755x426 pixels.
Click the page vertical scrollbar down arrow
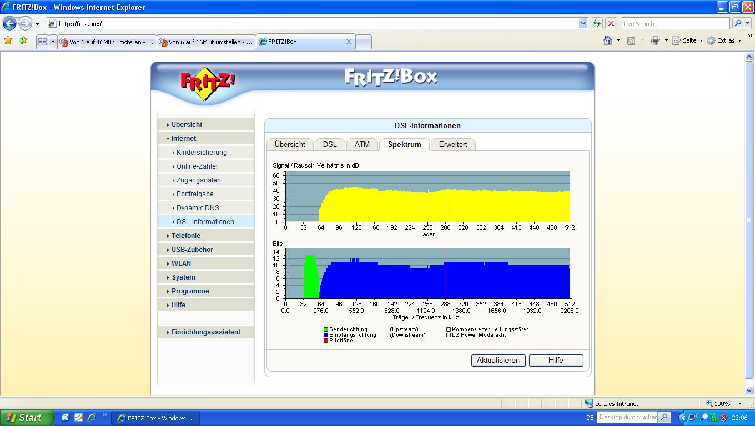[x=749, y=391]
